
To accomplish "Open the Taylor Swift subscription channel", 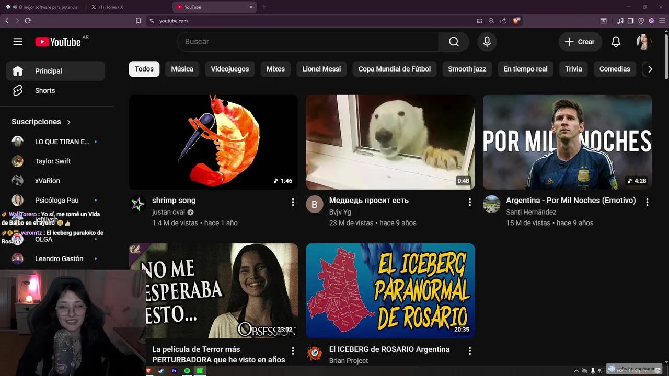I will (x=55, y=161).
